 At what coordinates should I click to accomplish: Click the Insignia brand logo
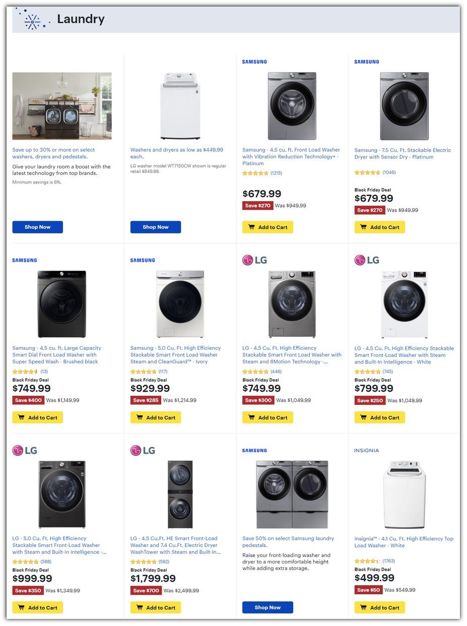click(366, 451)
